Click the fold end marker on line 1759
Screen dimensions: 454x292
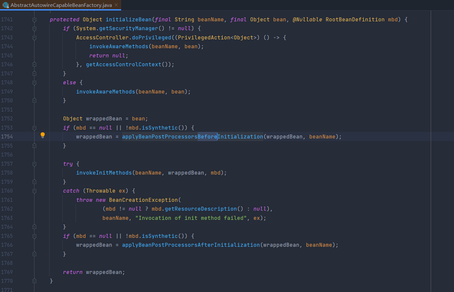click(34, 182)
